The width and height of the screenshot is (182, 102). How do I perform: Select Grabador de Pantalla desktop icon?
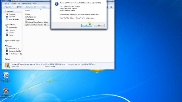coord(6,93)
